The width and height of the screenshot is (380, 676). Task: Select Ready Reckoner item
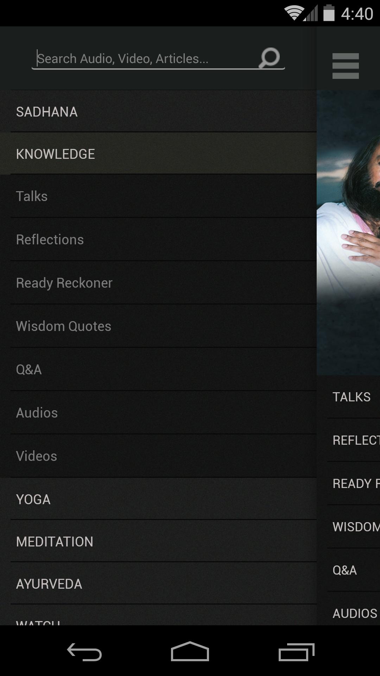(158, 283)
